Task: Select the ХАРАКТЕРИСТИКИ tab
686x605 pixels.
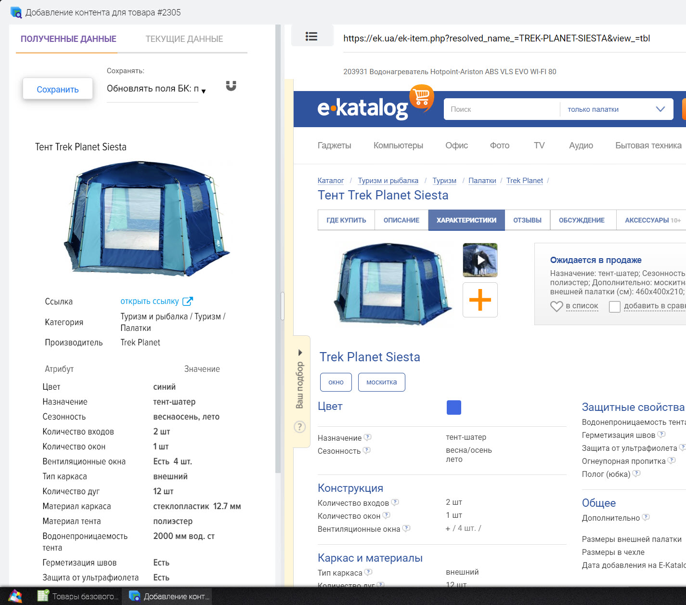Action: 466,220
